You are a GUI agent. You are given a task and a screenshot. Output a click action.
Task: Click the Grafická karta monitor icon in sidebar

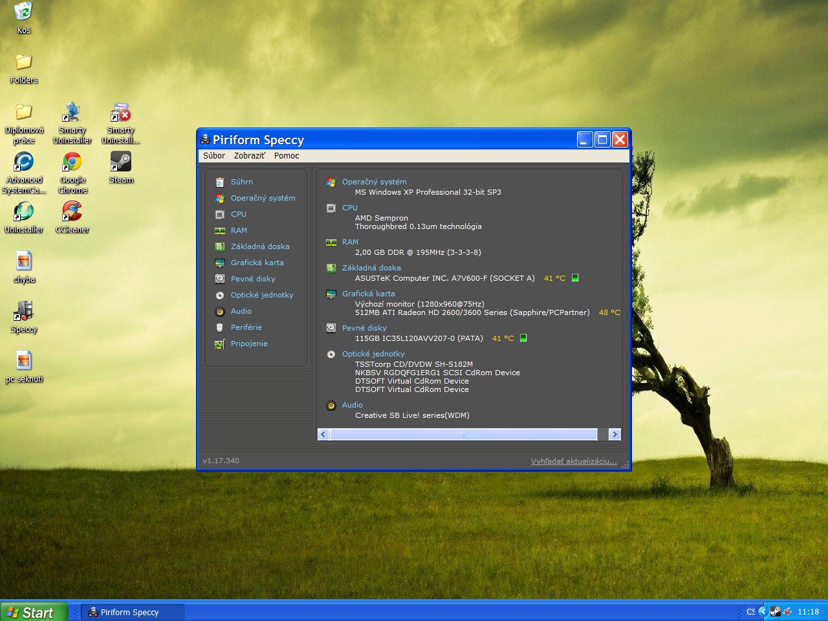pos(220,263)
